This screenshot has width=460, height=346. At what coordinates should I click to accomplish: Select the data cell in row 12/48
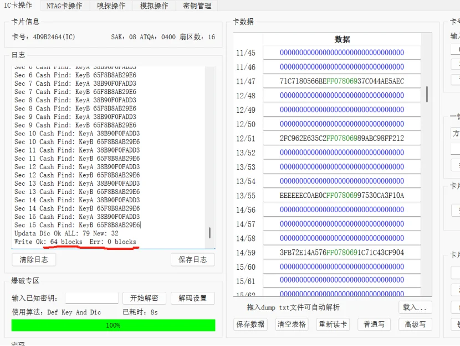coord(342,96)
